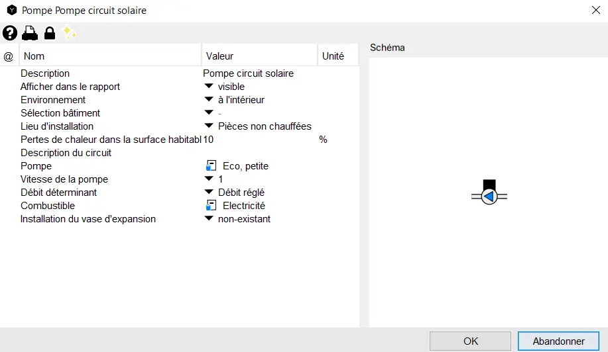Open the Débit déterminant dropdown
Screen dimensions: 608x352
click(x=209, y=193)
